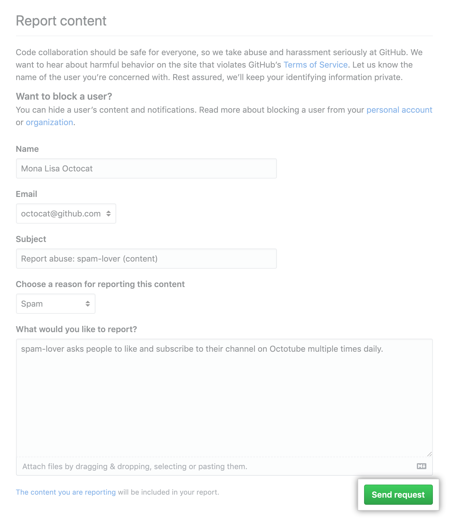Click the 'What would you like to report?' label

click(x=76, y=329)
